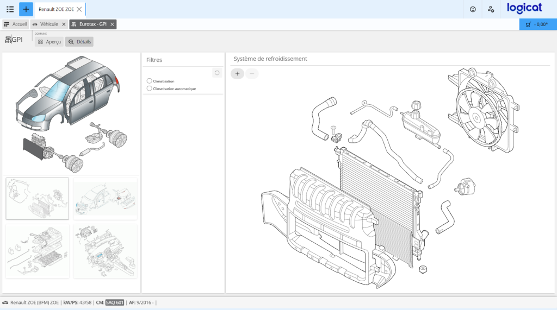The height and width of the screenshot is (310, 557).
Task: Click the logicat logo
Action: (x=524, y=8)
